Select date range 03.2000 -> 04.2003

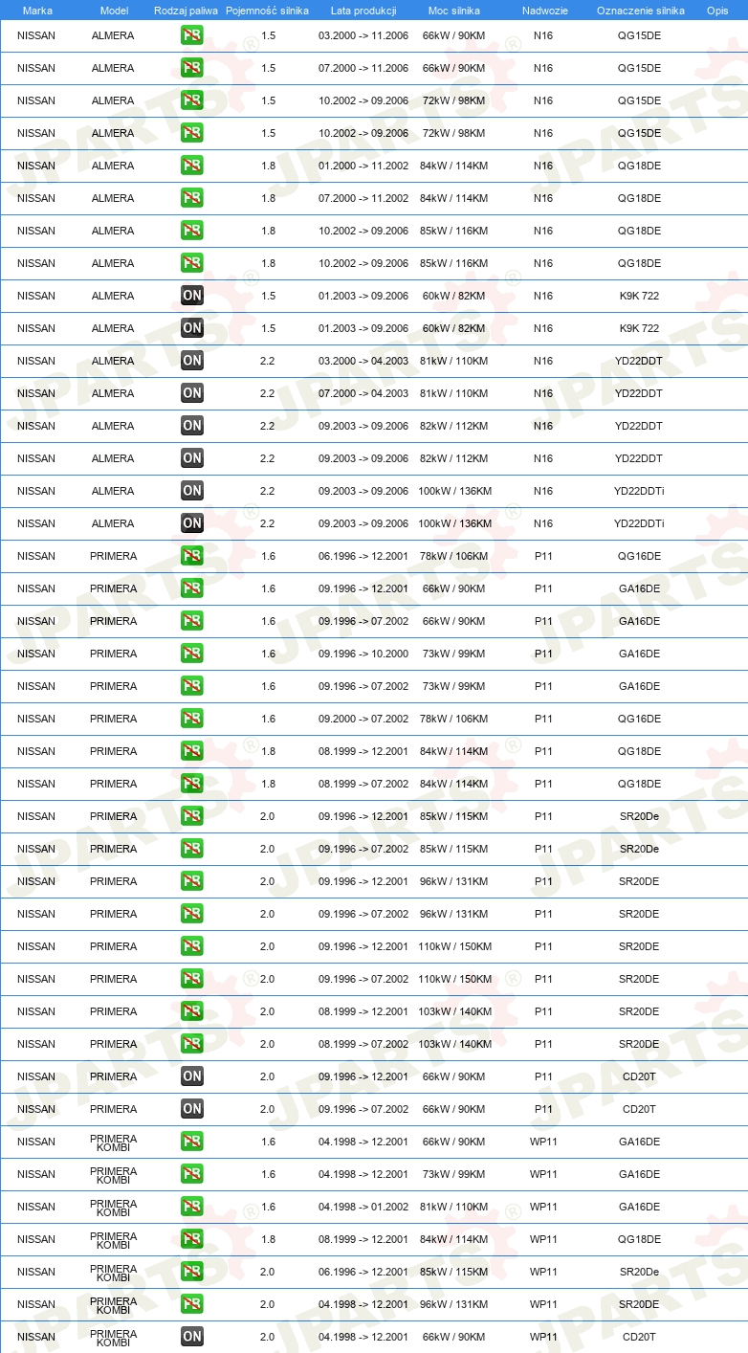(363, 361)
